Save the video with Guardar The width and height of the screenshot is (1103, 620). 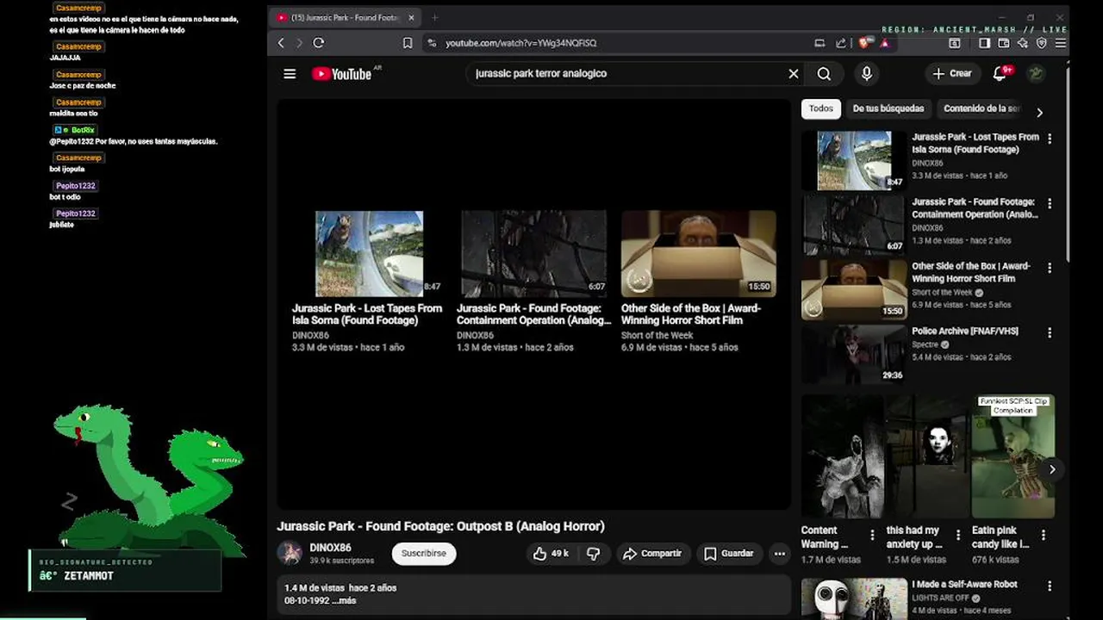click(x=729, y=554)
